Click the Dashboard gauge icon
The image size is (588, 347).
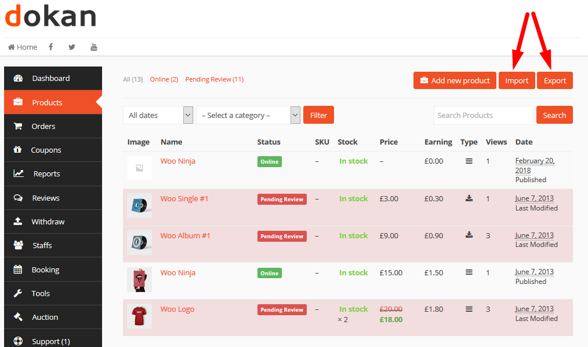tap(18, 78)
